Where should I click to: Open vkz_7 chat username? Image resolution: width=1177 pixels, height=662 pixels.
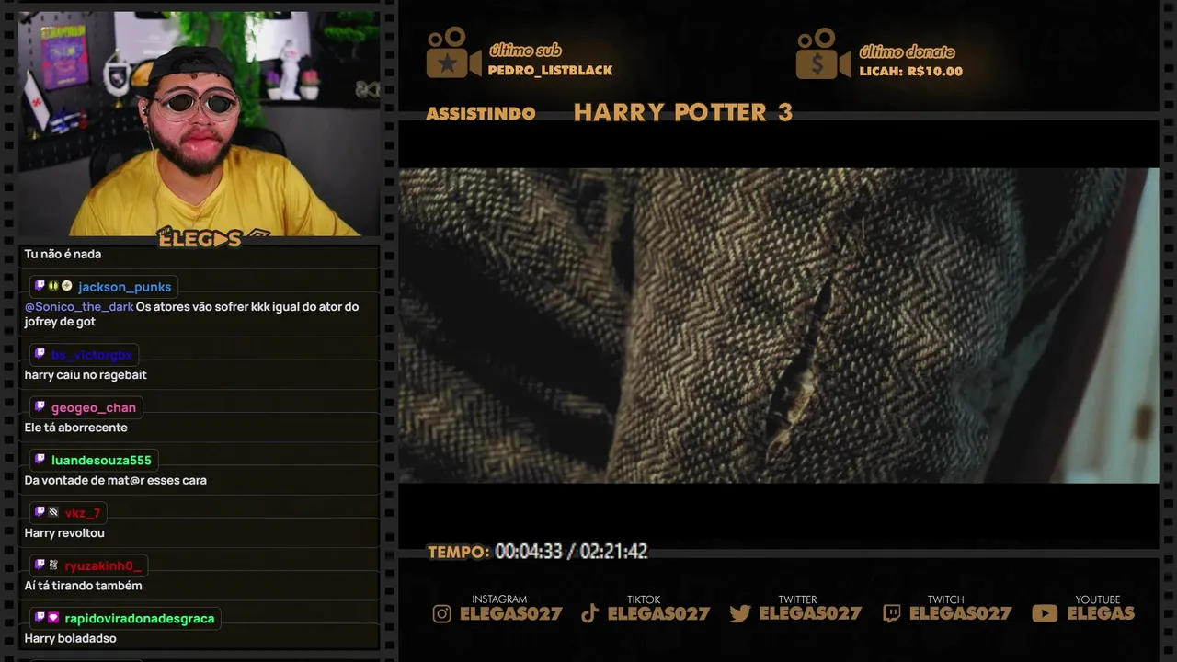click(83, 513)
